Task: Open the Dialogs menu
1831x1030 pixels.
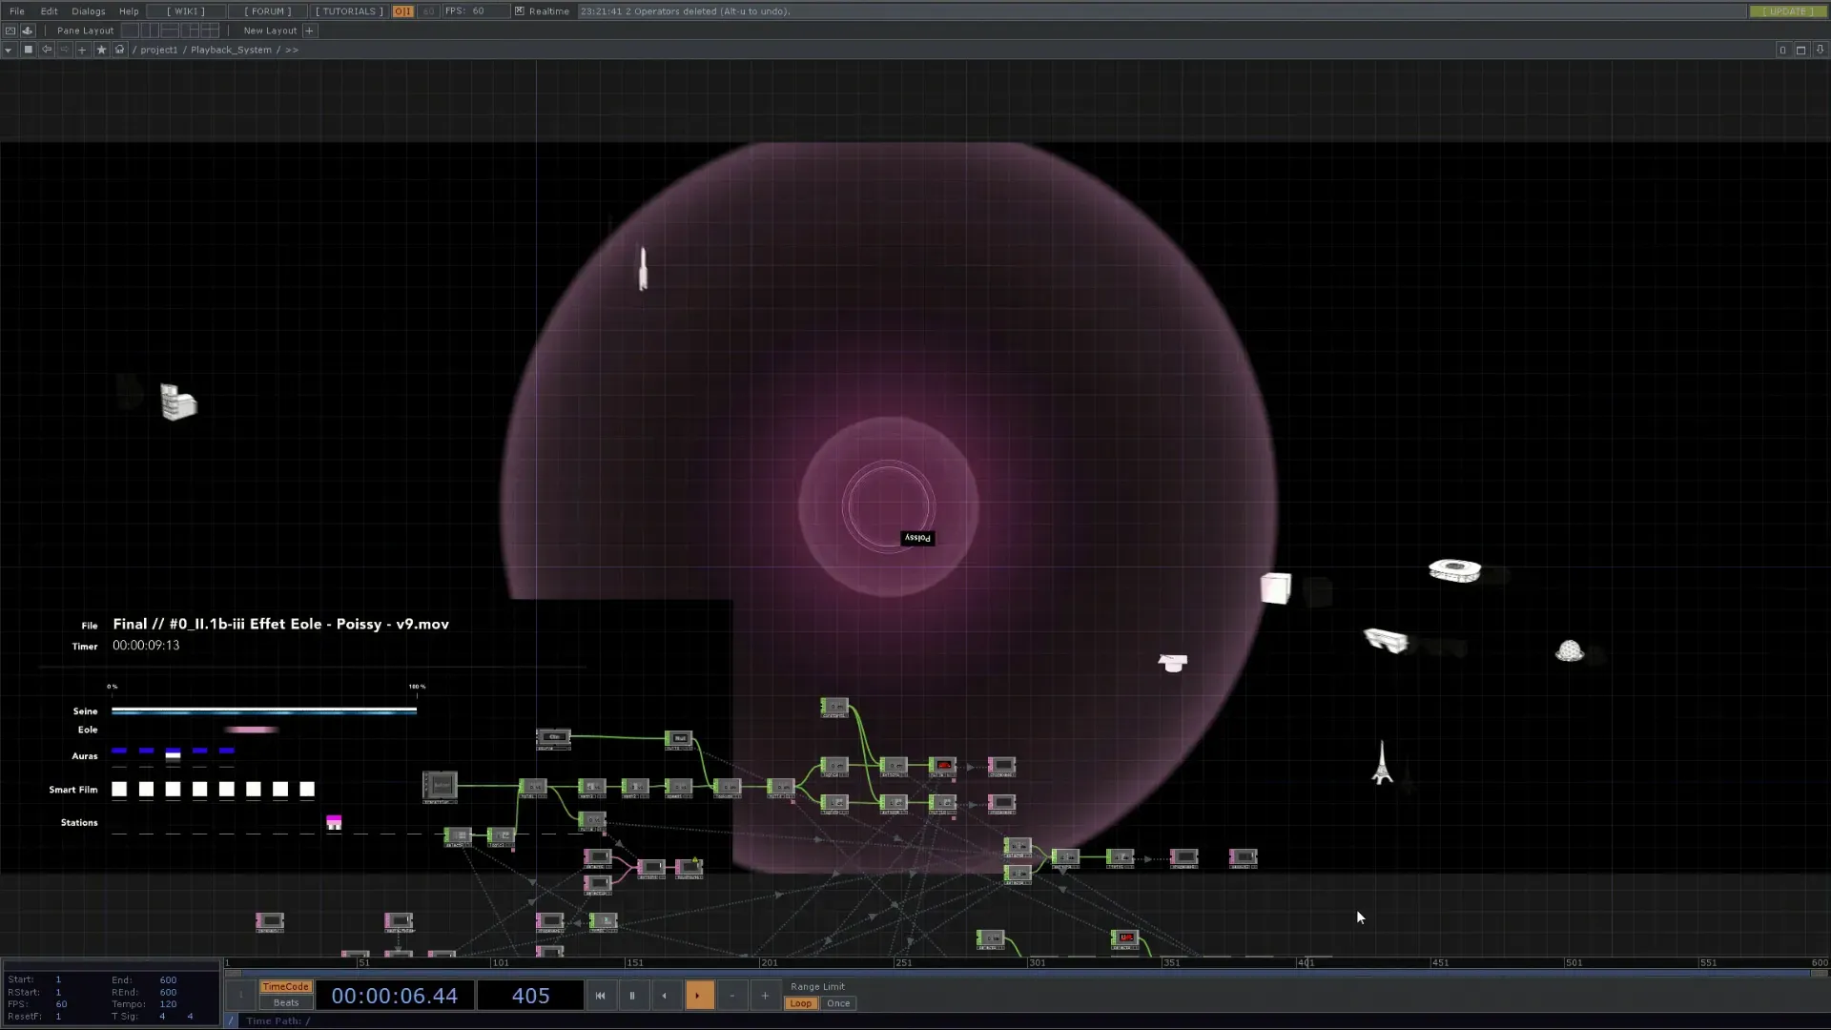Action: tap(88, 11)
